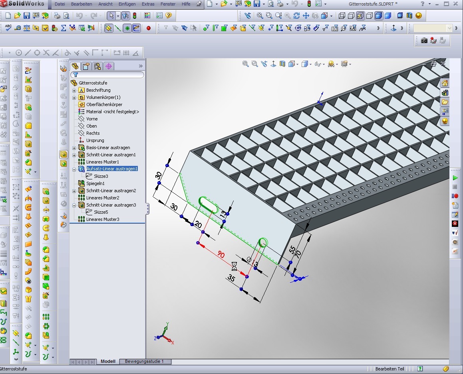This screenshot has height=374, width=463.
Task: Toggle the yellow sketch plane button
Action: point(108,28)
